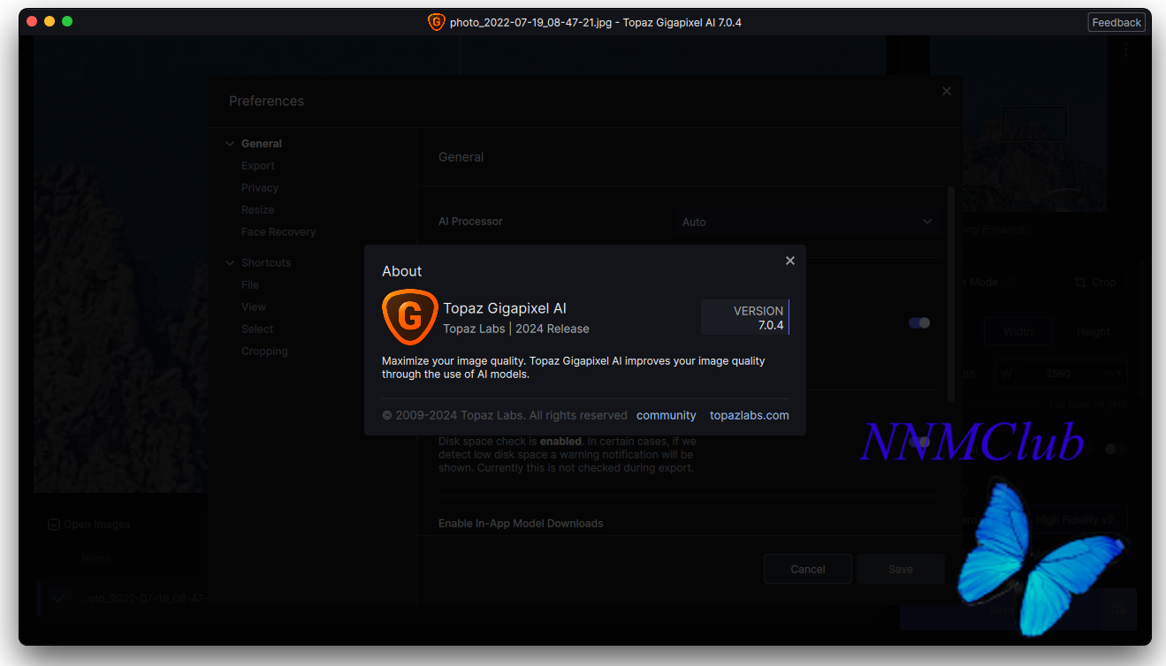Select the Height resize option
The width and height of the screenshot is (1166, 666).
click(x=1094, y=332)
